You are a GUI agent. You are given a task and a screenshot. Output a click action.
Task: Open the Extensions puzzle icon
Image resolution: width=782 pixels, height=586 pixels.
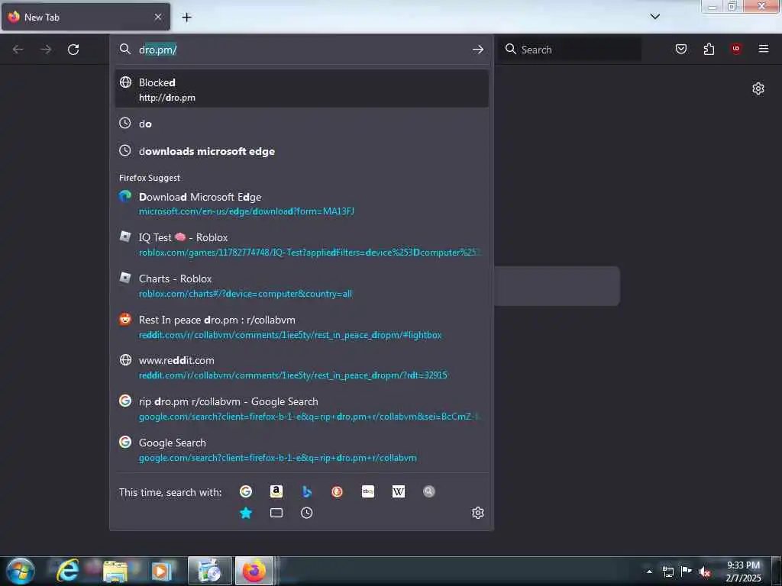click(x=709, y=49)
